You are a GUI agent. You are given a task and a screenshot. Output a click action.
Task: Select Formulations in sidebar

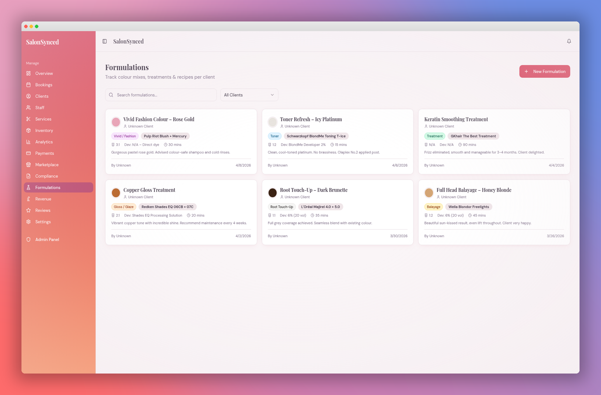click(58, 187)
